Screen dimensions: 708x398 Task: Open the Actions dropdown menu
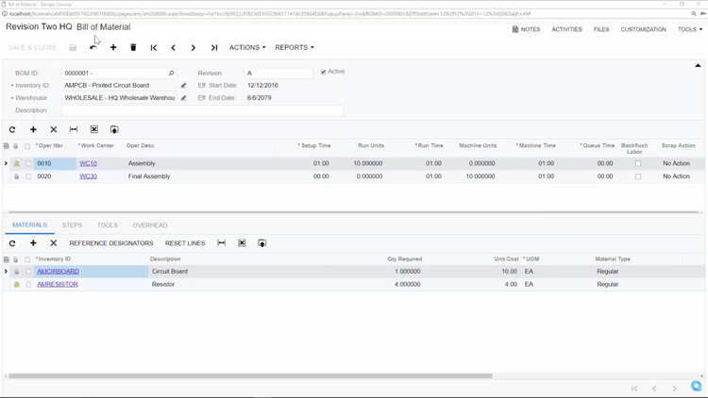coord(246,47)
